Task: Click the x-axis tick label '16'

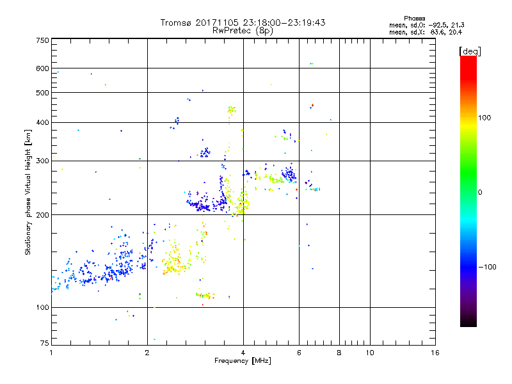Action: pyautogui.click(x=435, y=353)
